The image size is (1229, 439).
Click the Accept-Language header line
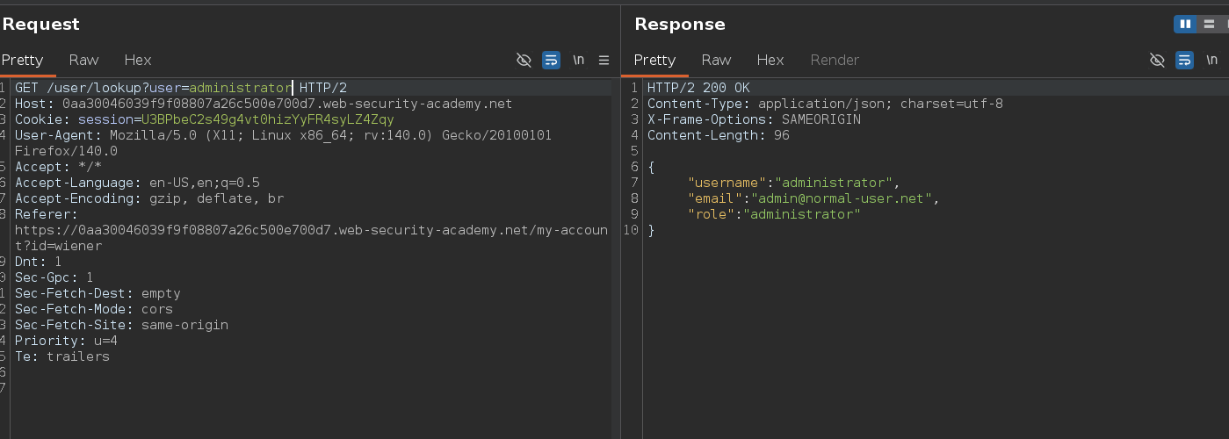(137, 183)
